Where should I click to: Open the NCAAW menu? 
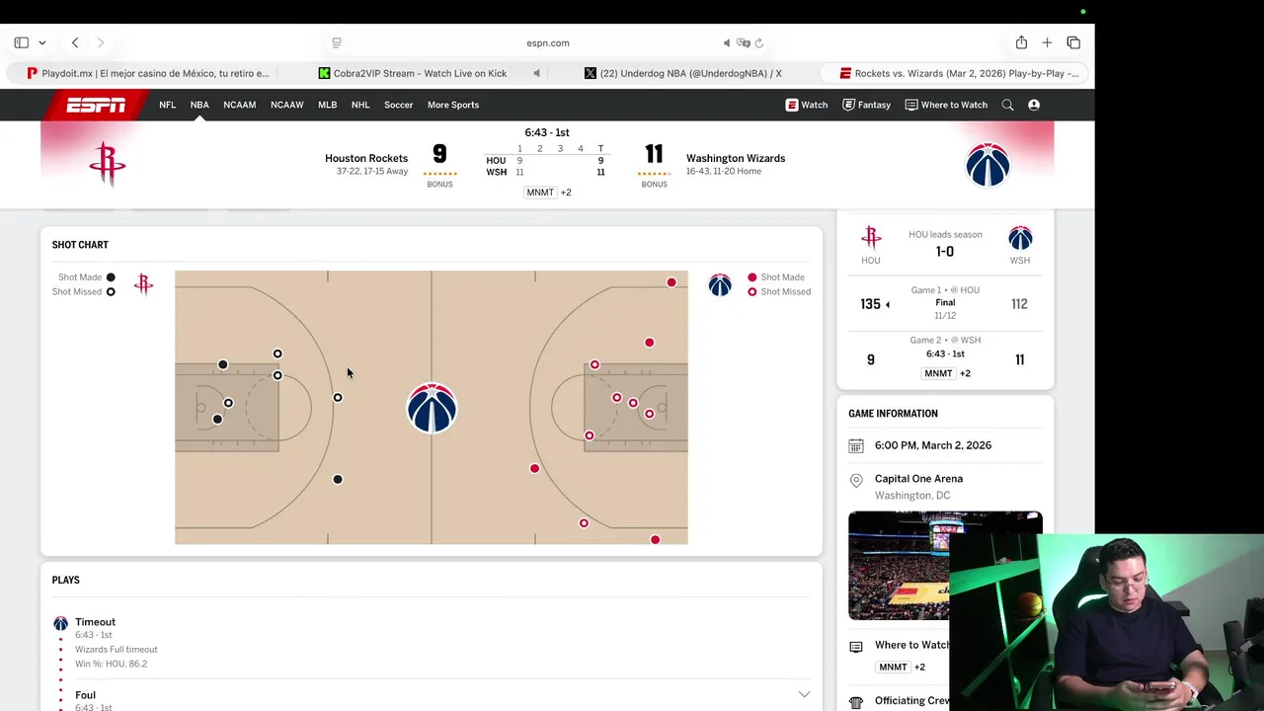click(287, 105)
